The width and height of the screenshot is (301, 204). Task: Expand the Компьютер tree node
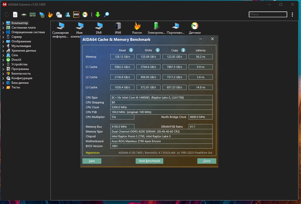(3, 23)
